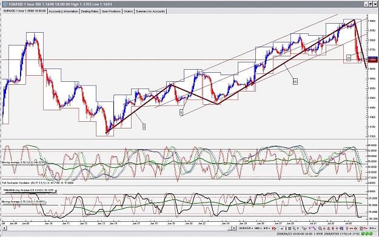Open the Dealing Rates tab
Viewport: 379px width, 237px height.
pos(90,12)
